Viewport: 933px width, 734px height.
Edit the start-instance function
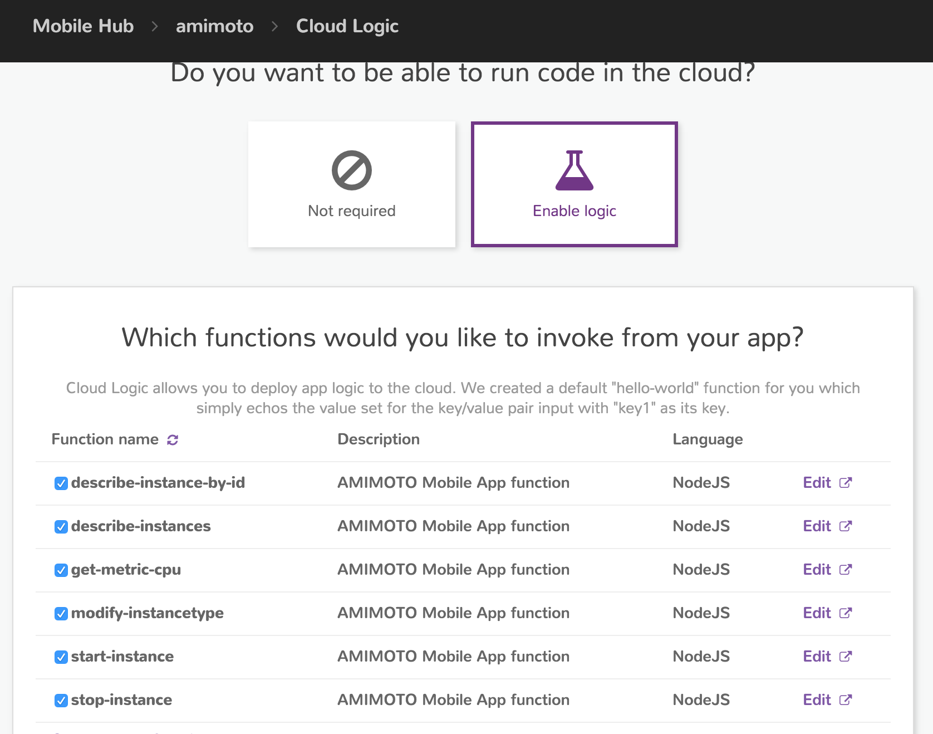[x=817, y=657]
